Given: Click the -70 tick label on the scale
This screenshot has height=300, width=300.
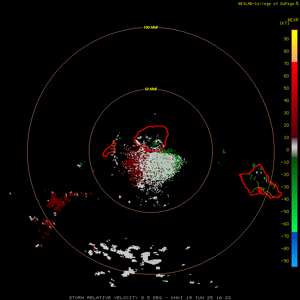Looking at the screenshot, I should [x=285, y=236].
